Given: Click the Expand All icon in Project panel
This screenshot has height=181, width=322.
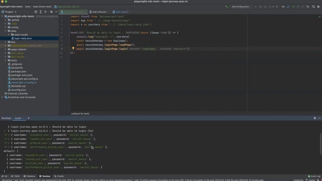Looking at the screenshot, I should point(41,12).
